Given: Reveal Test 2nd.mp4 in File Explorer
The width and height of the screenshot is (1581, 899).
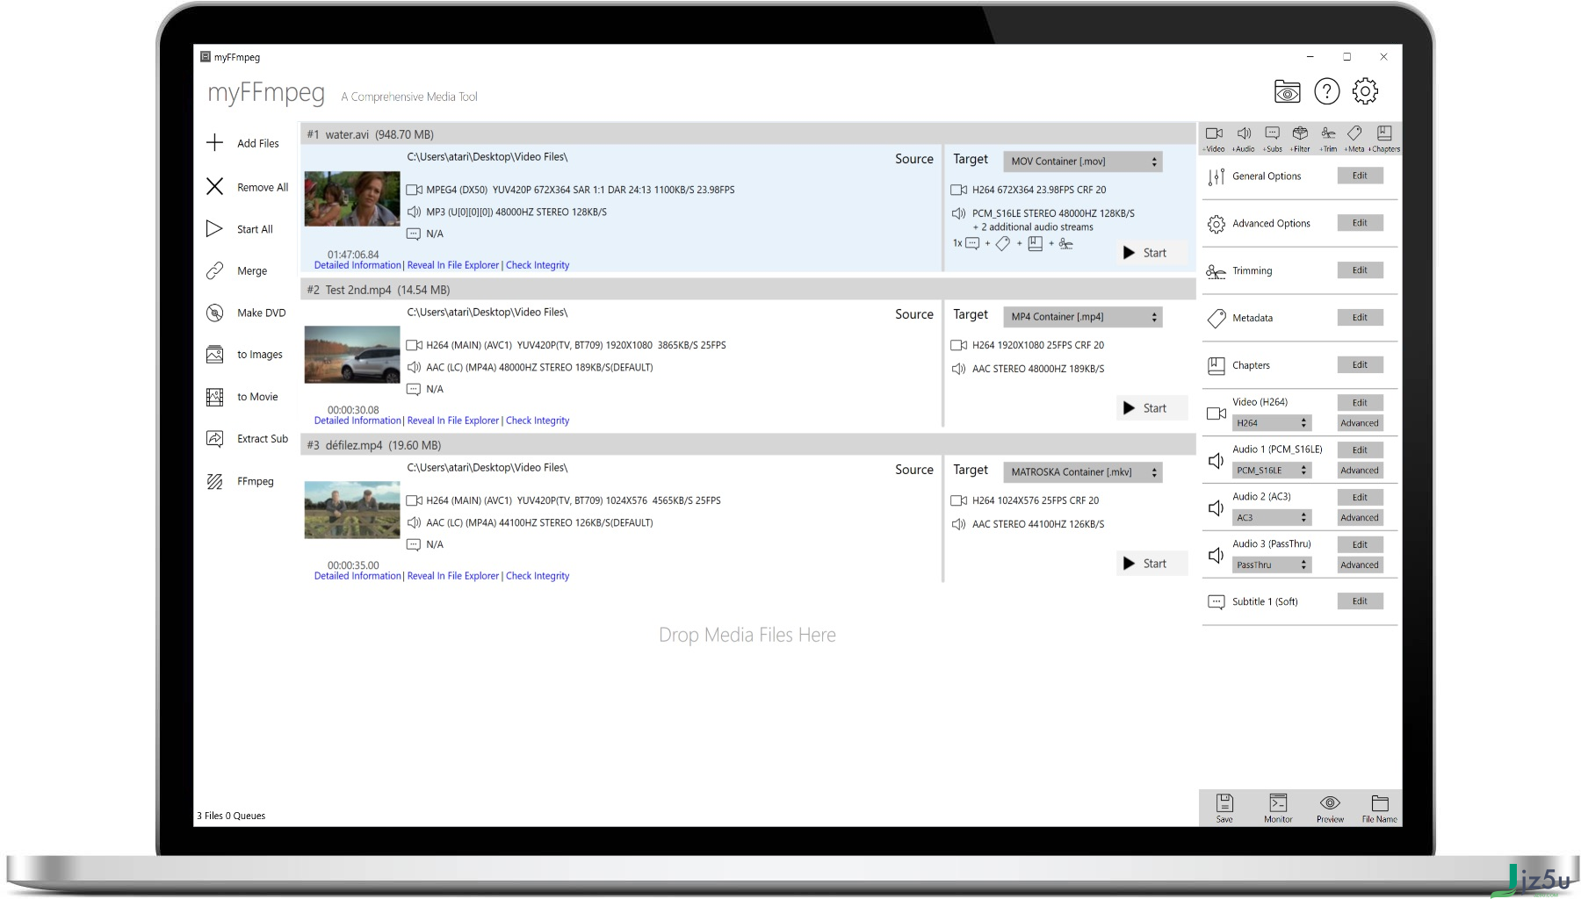Looking at the screenshot, I should pos(453,421).
